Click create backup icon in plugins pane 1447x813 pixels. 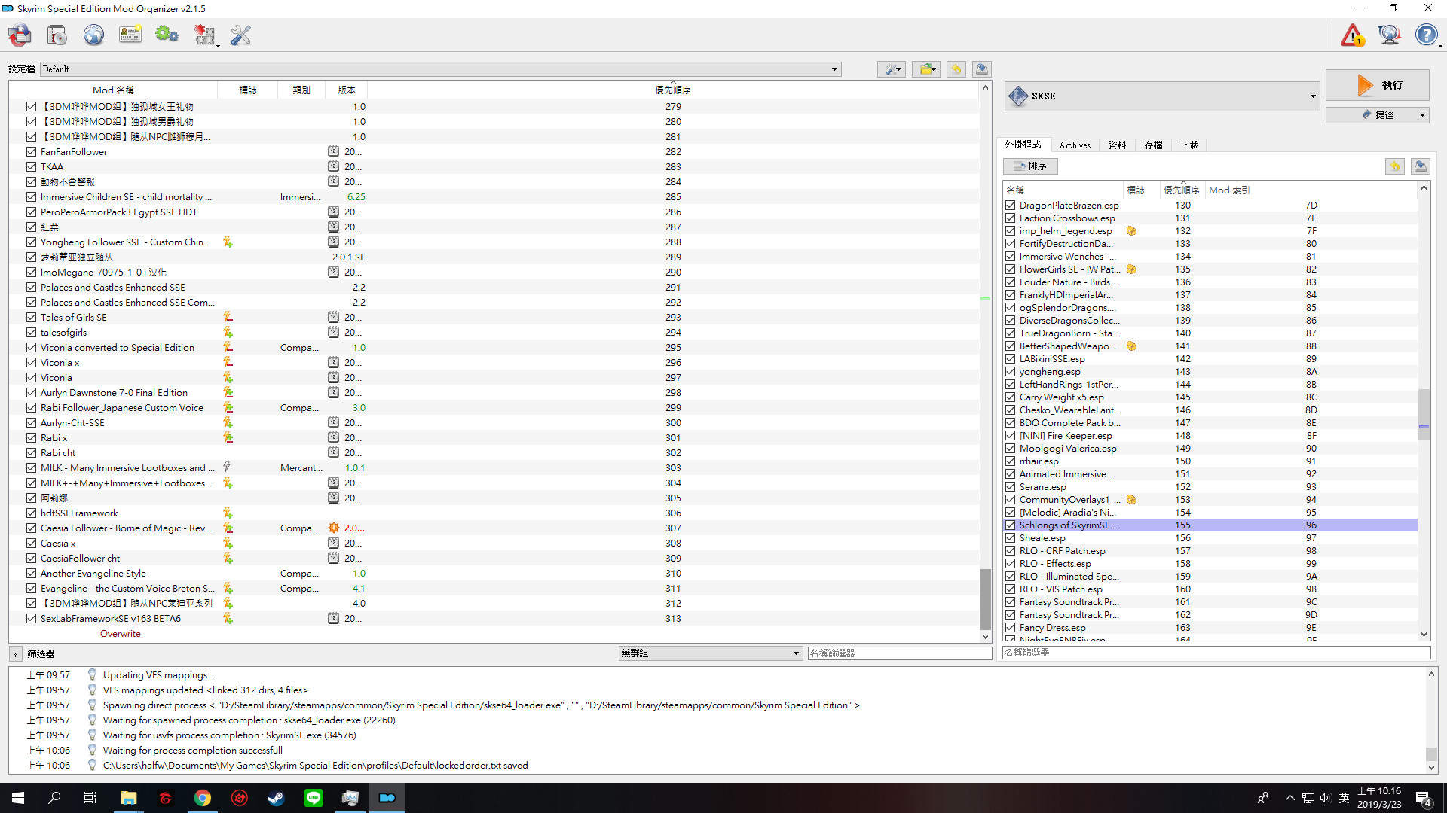pyautogui.click(x=1421, y=166)
